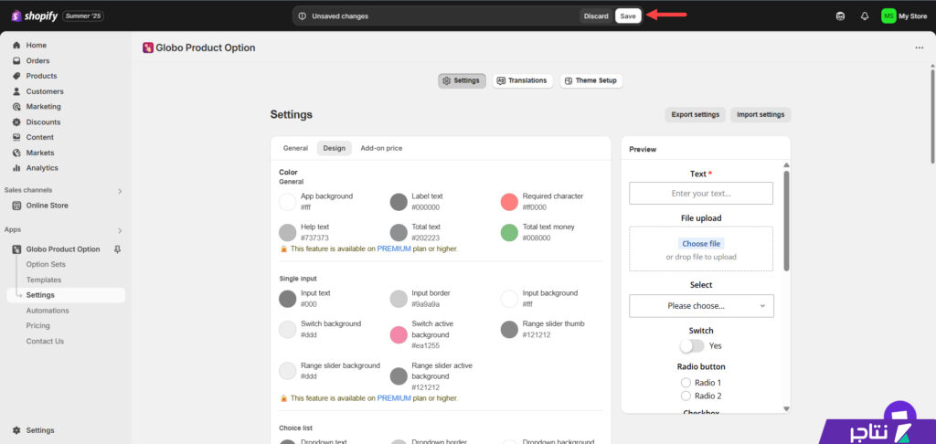Open the Input border color swatch
The height and width of the screenshot is (444, 936).
(399, 299)
